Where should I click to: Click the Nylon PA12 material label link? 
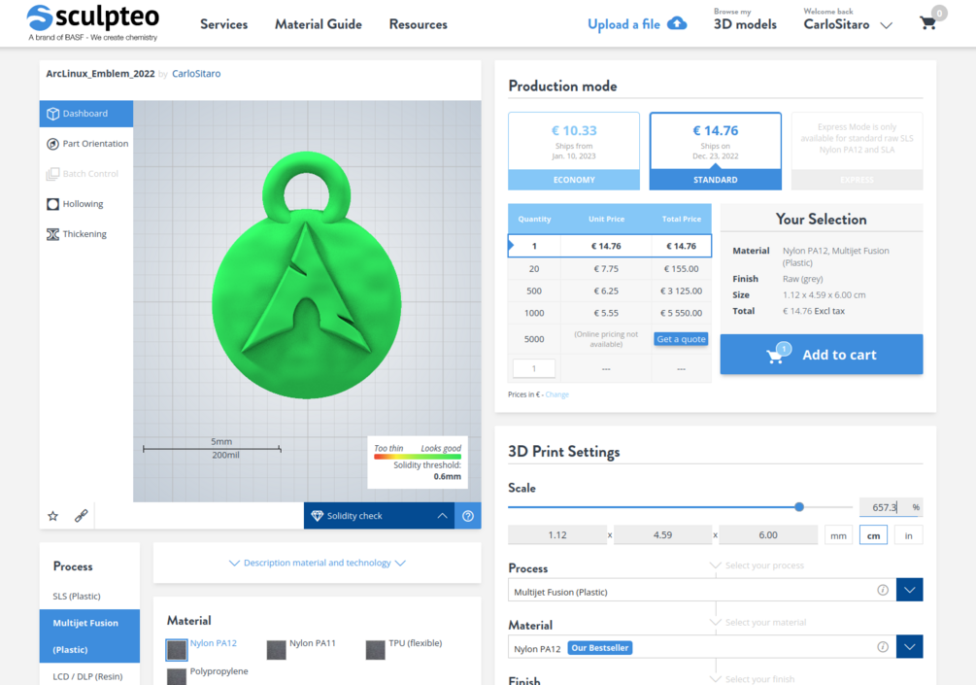pos(214,642)
